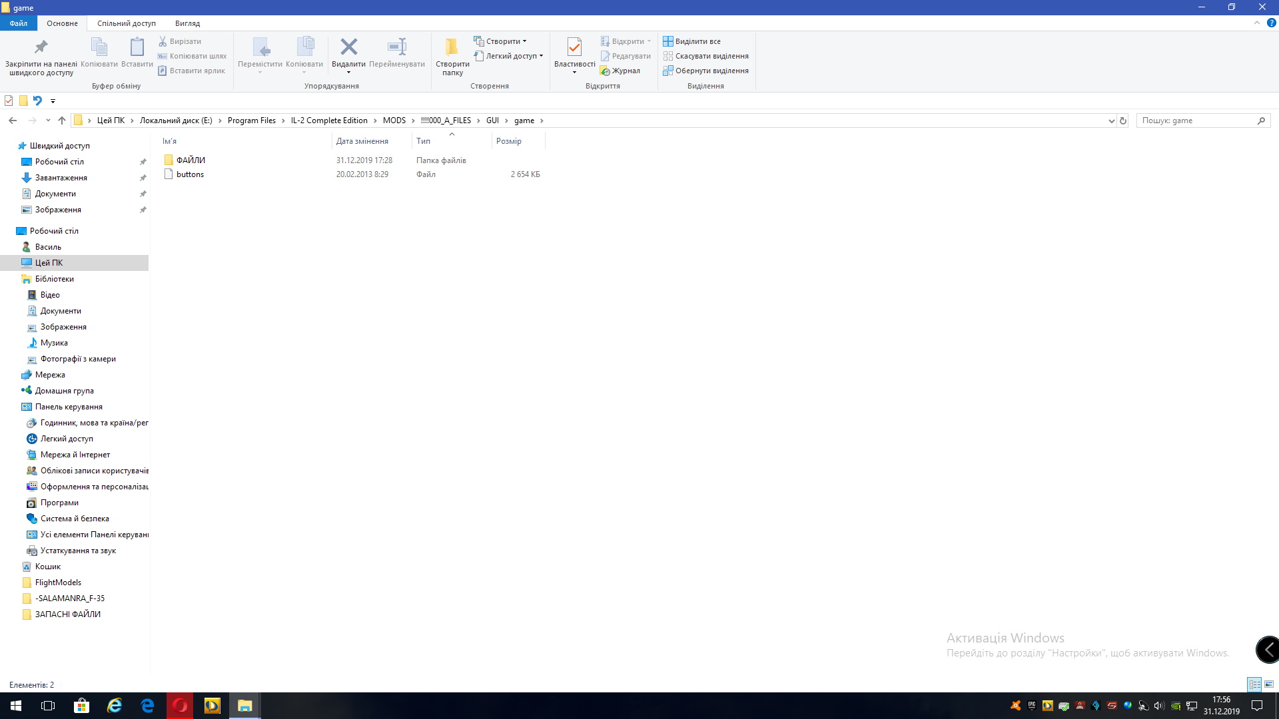The height and width of the screenshot is (719, 1279).
Task: Click Pin to Quick Access icon
Action: [x=41, y=47]
